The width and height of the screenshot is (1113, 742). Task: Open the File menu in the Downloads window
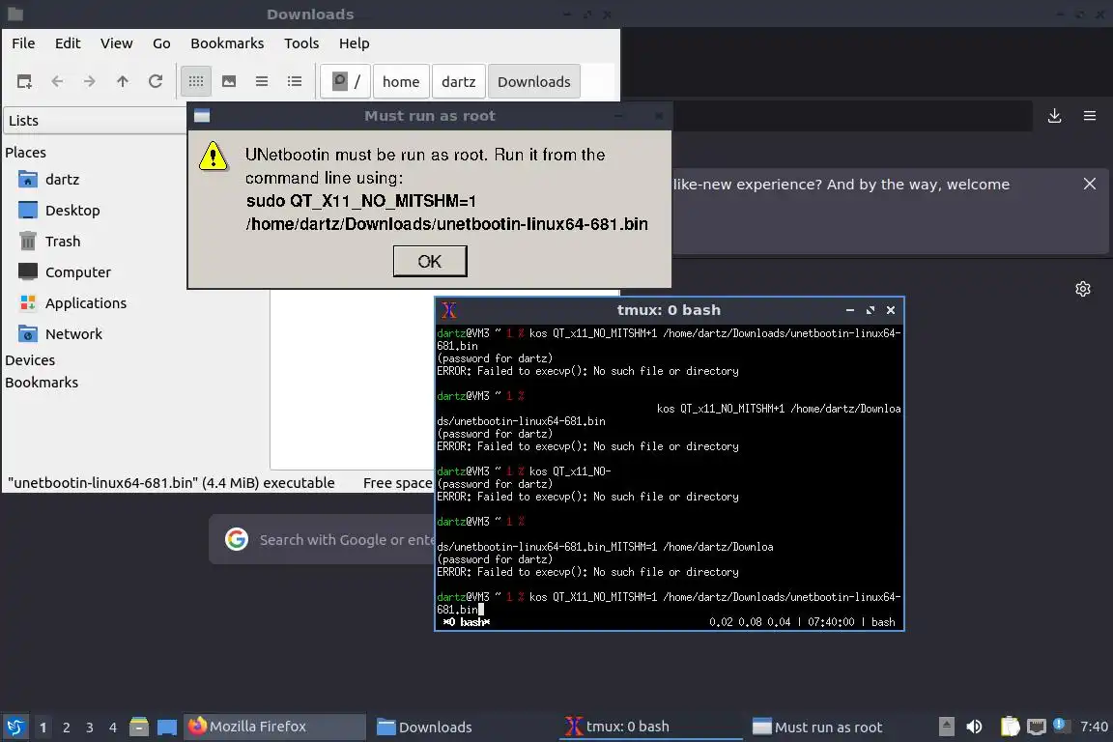pos(23,43)
